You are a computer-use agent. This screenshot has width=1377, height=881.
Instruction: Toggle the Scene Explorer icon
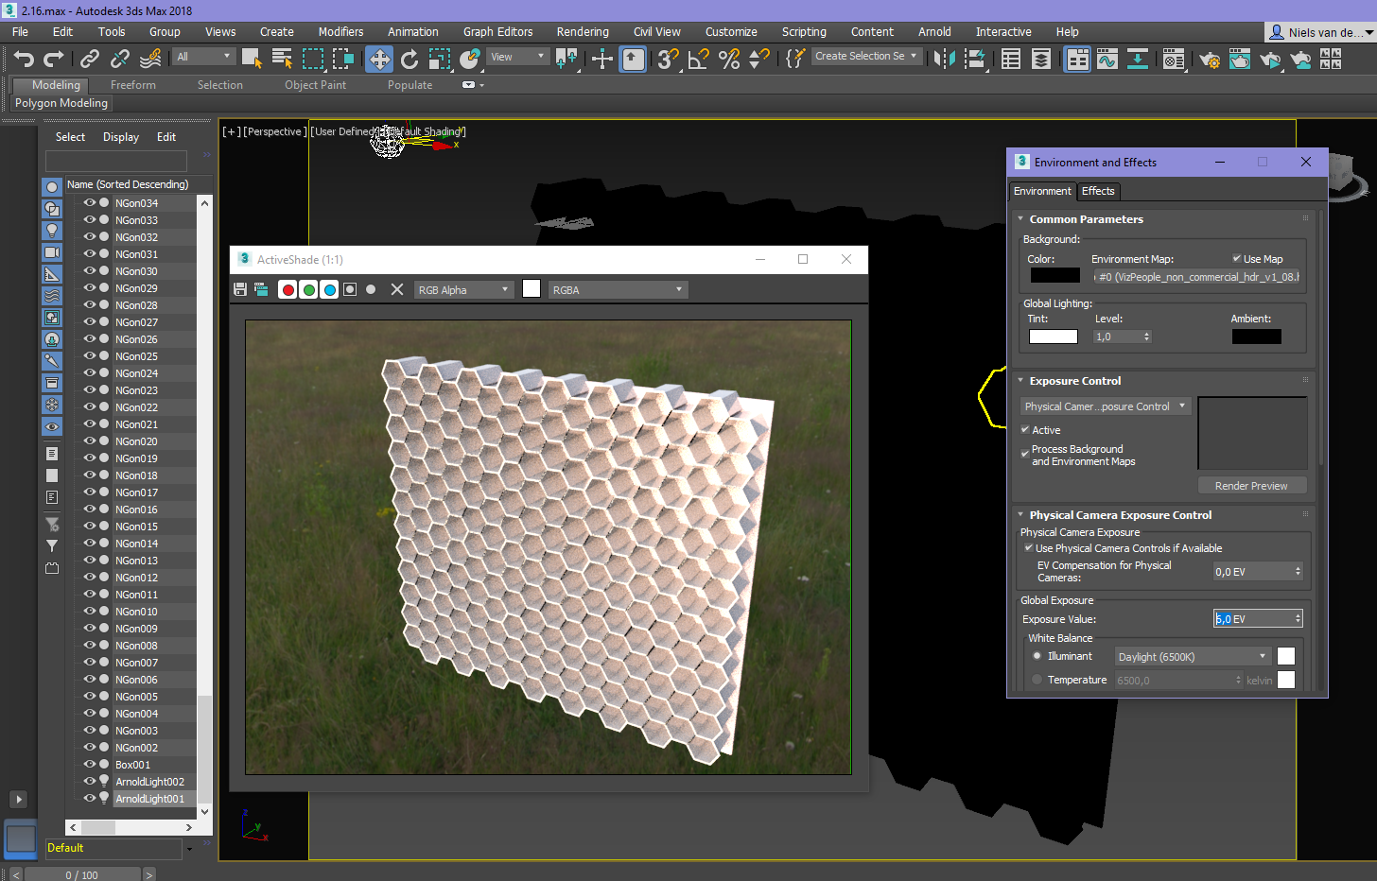[x=1011, y=60]
